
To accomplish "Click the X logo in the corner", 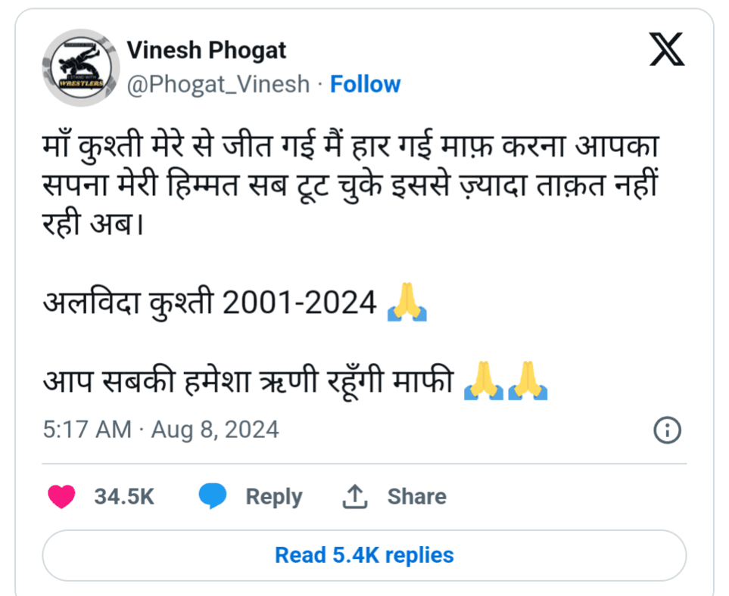I will [x=667, y=49].
